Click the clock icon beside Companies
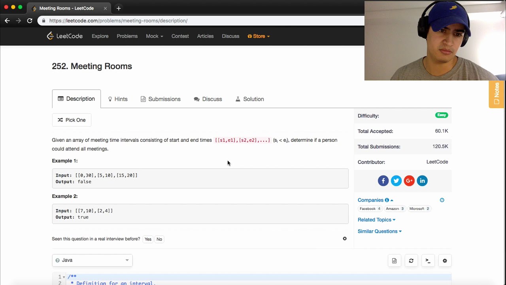Viewport: 506px width, 285px height. click(x=442, y=200)
